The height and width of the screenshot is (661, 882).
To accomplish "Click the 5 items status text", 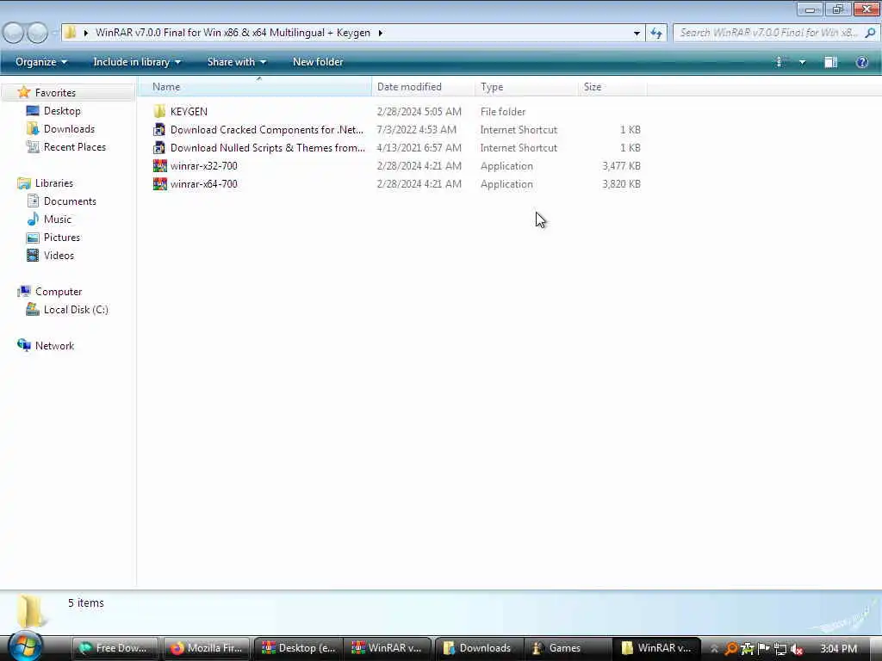I will click(x=86, y=602).
